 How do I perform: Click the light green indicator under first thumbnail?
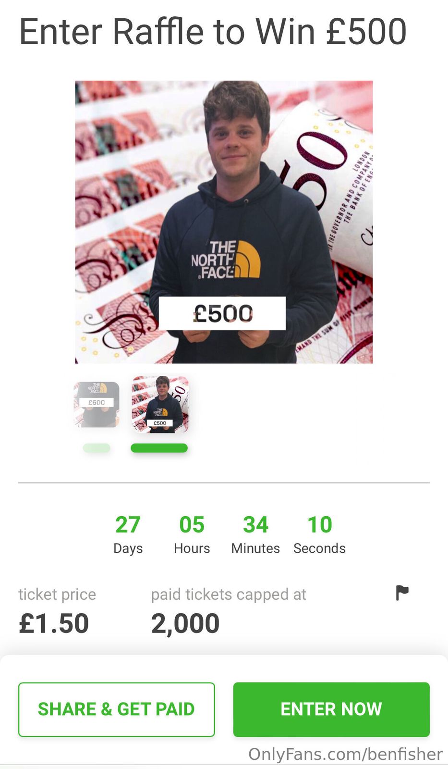(97, 448)
